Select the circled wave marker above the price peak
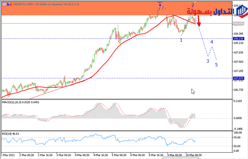Screen dimensions: 248x159 coord(160,2)
